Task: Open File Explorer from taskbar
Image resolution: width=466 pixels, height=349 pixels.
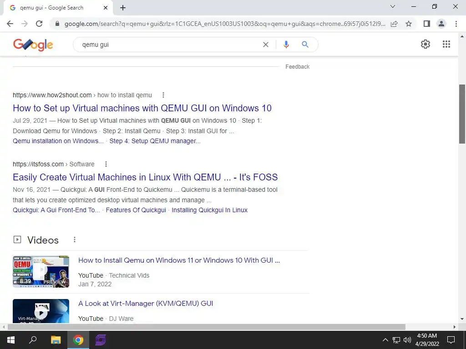Action: (56, 340)
